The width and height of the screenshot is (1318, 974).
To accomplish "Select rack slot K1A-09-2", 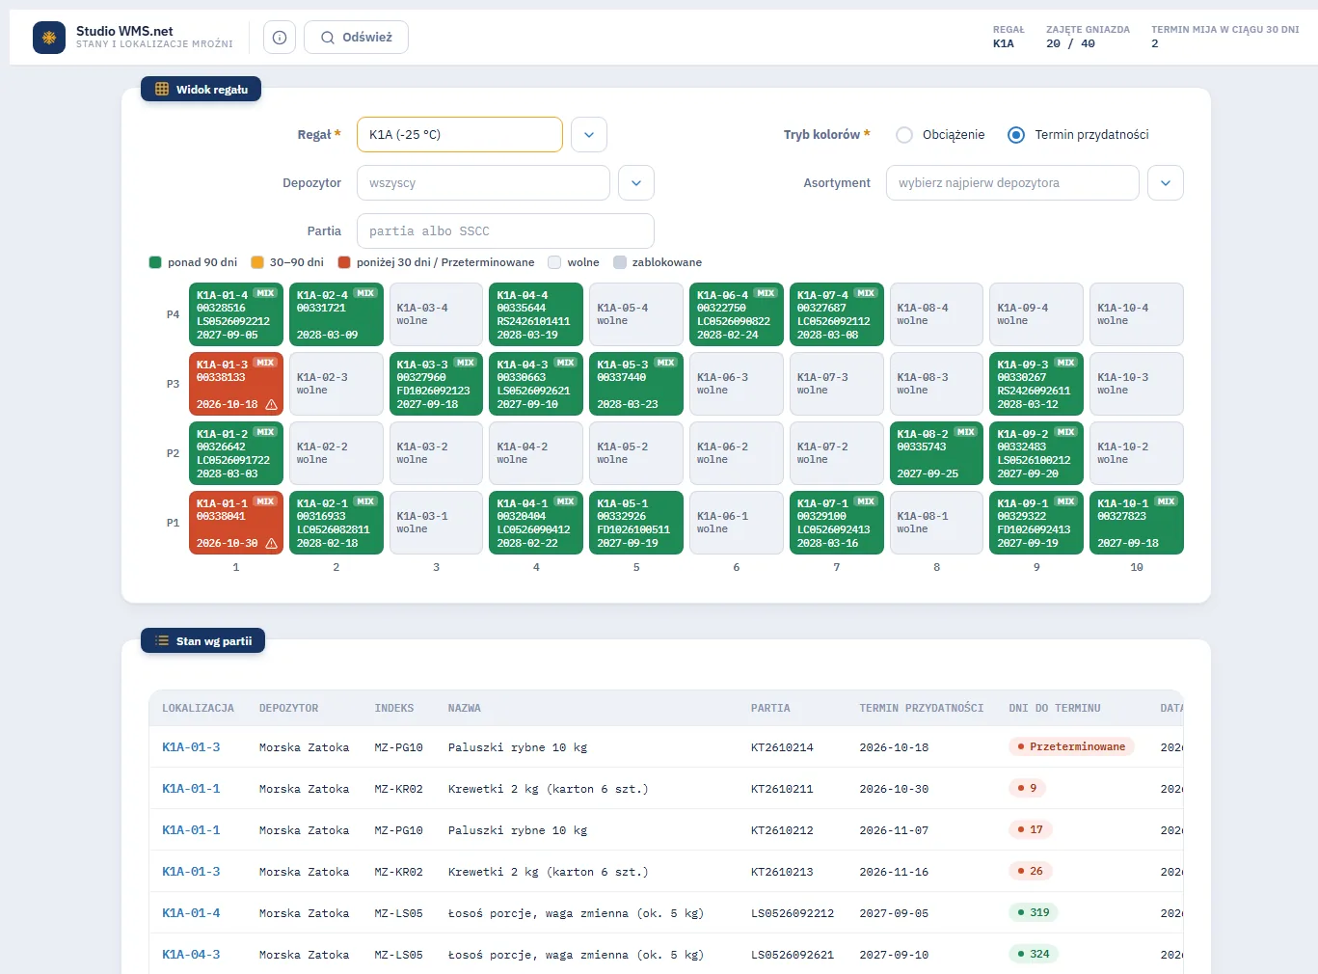I will [x=1036, y=453].
